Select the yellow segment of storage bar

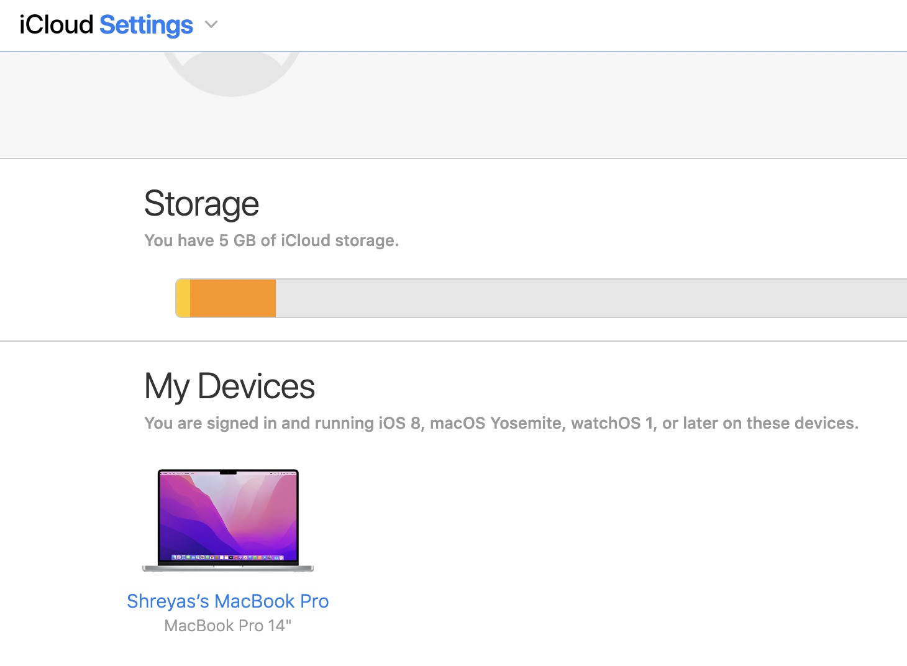tap(183, 298)
